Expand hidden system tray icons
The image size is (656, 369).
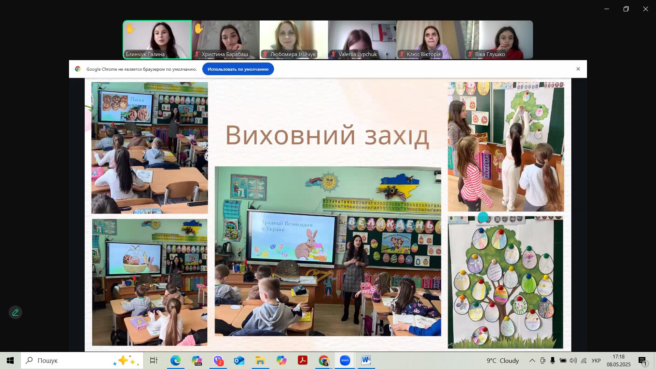[532, 360]
